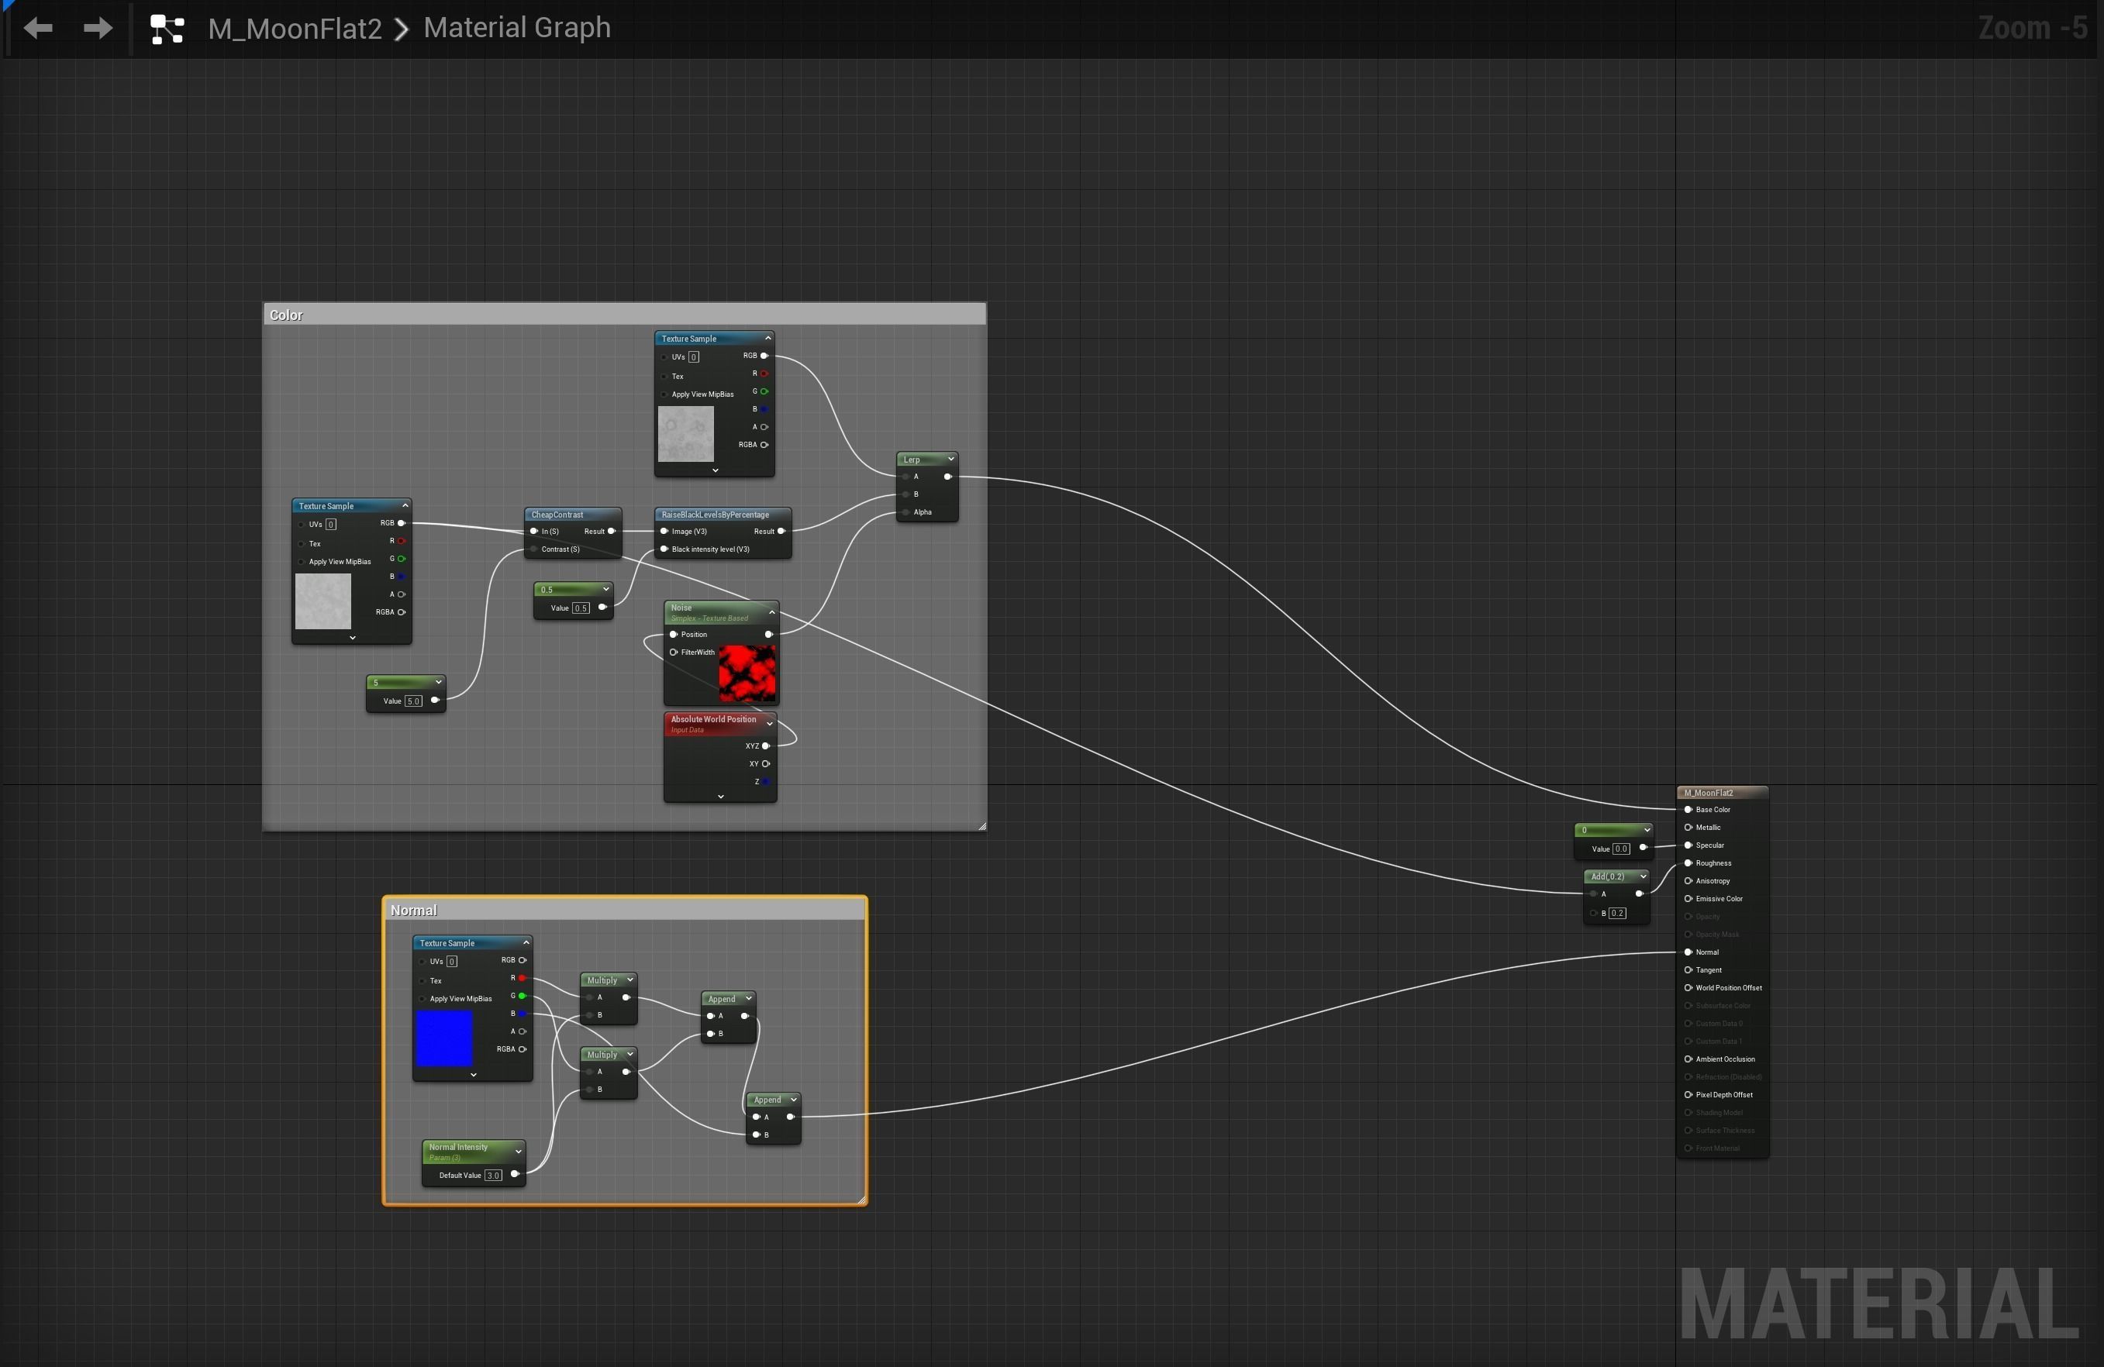Click the Base Color input pin
The width and height of the screenshot is (2104, 1367).
point(1688,809)
